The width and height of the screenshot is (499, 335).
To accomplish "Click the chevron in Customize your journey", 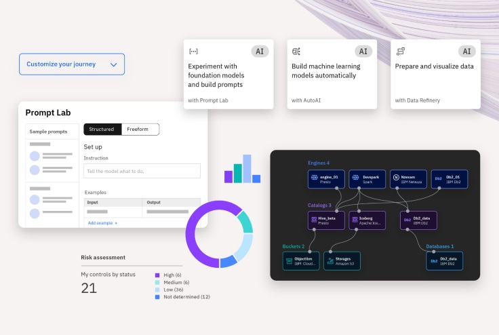I will tap(113, 64).
